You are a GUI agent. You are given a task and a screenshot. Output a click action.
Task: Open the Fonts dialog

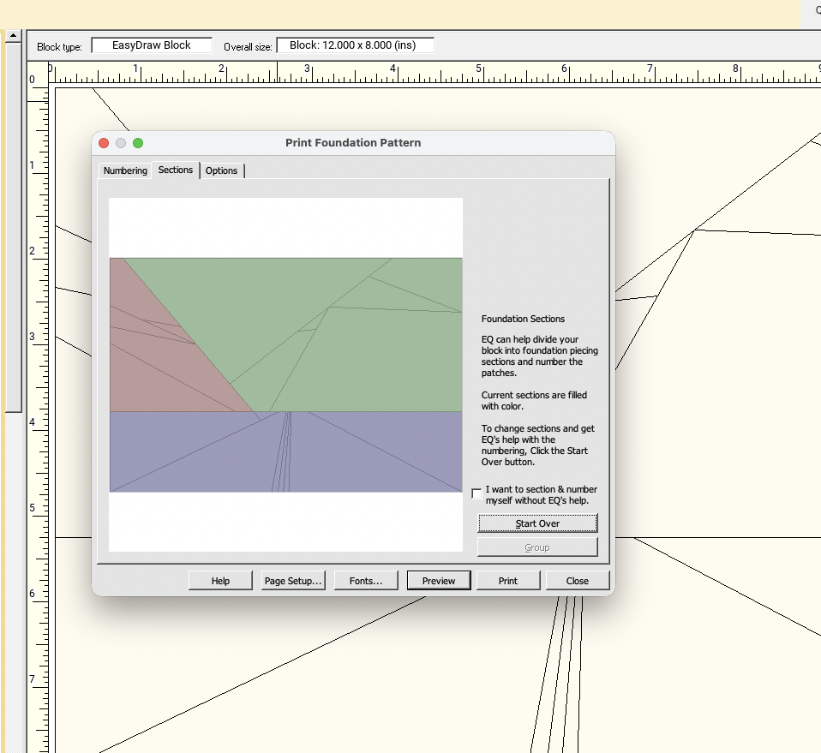(366, 581)
